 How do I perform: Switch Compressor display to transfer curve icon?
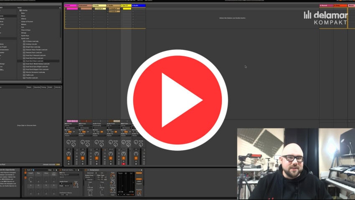point(121,195)
